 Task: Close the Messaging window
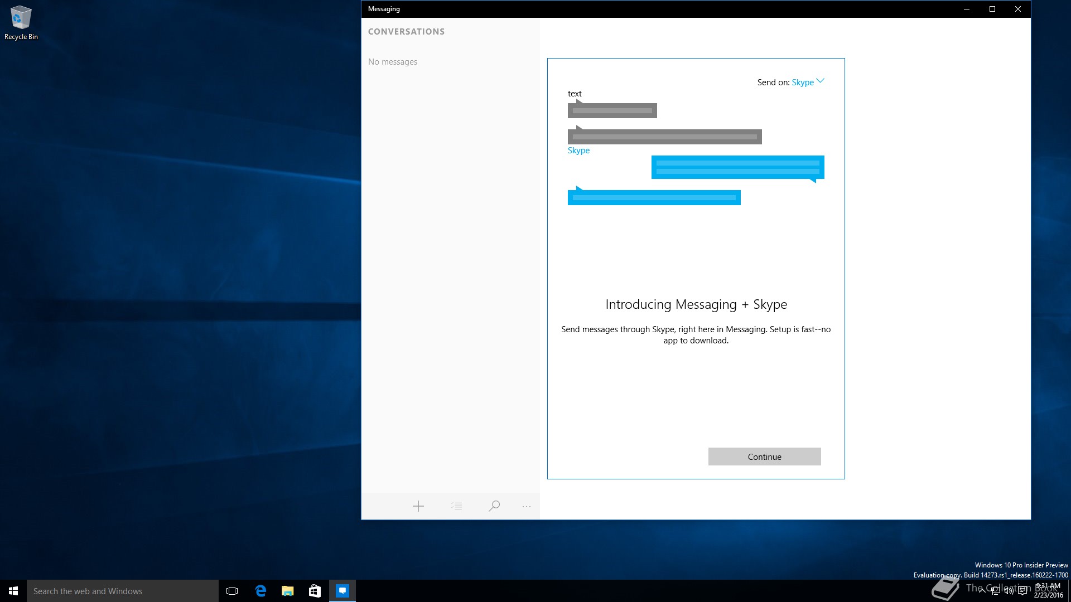tap(1018, 9)
